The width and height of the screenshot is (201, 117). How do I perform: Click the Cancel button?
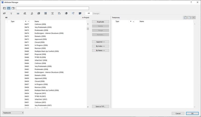pos(178,113)
